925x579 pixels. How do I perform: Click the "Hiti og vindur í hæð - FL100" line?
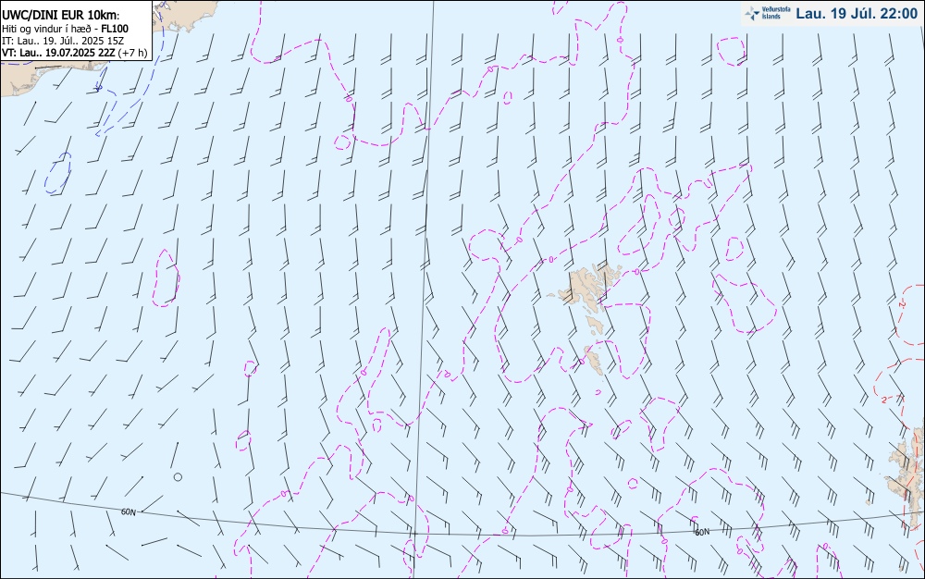click(65, 29)
